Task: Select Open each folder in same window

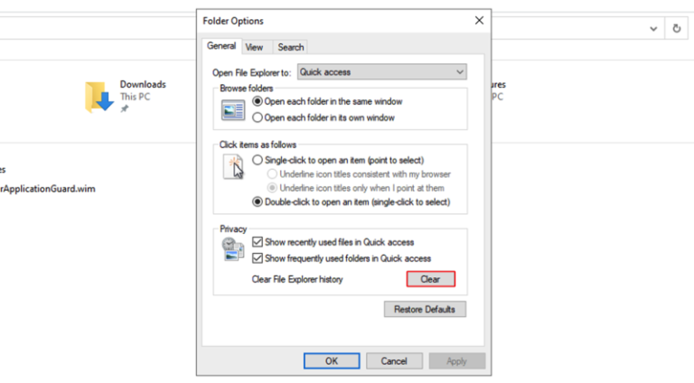Action: [x=258, y=102]
